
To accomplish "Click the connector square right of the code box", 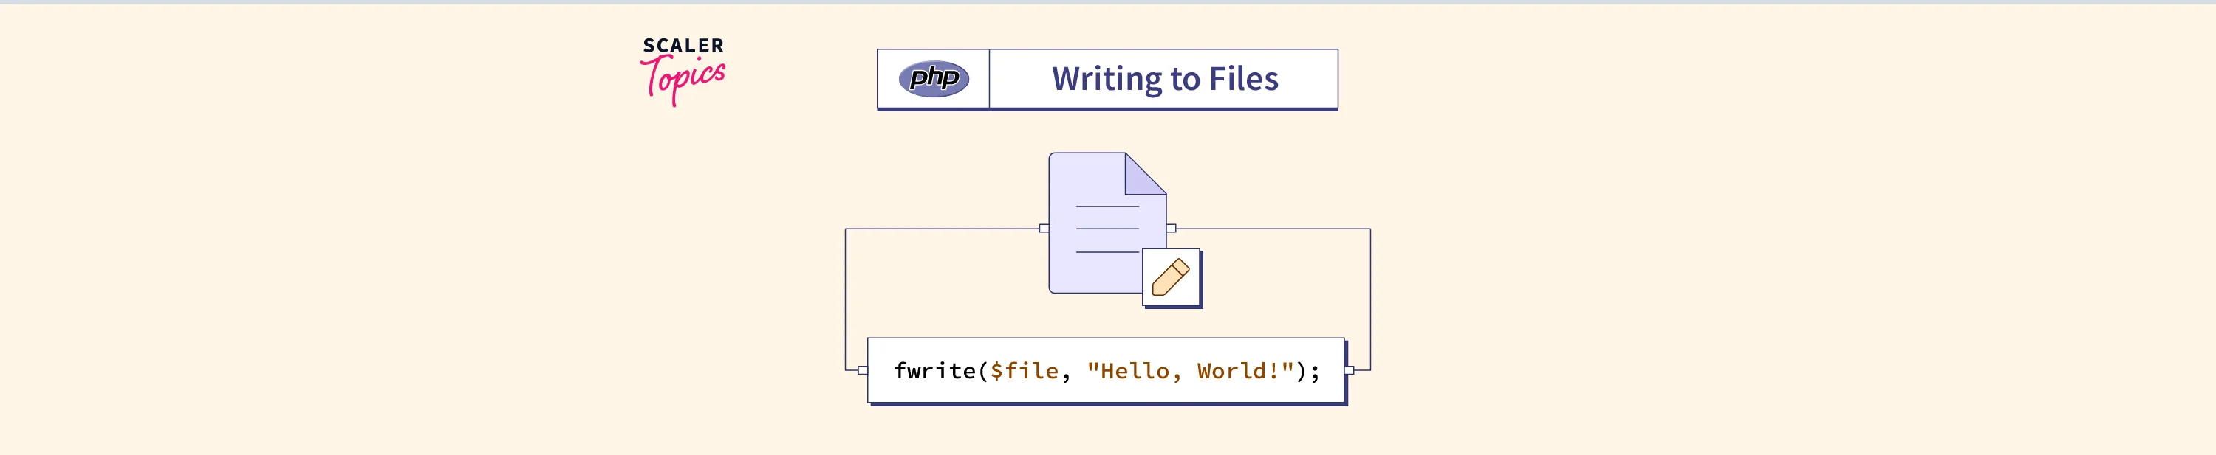I will (1349, 370).
